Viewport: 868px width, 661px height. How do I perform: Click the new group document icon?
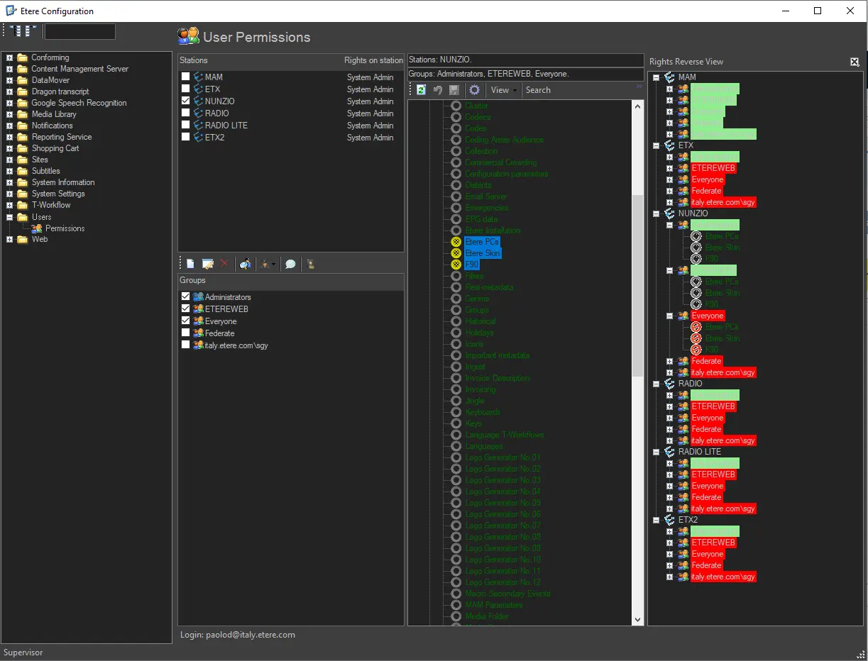(x=190, y=264)
